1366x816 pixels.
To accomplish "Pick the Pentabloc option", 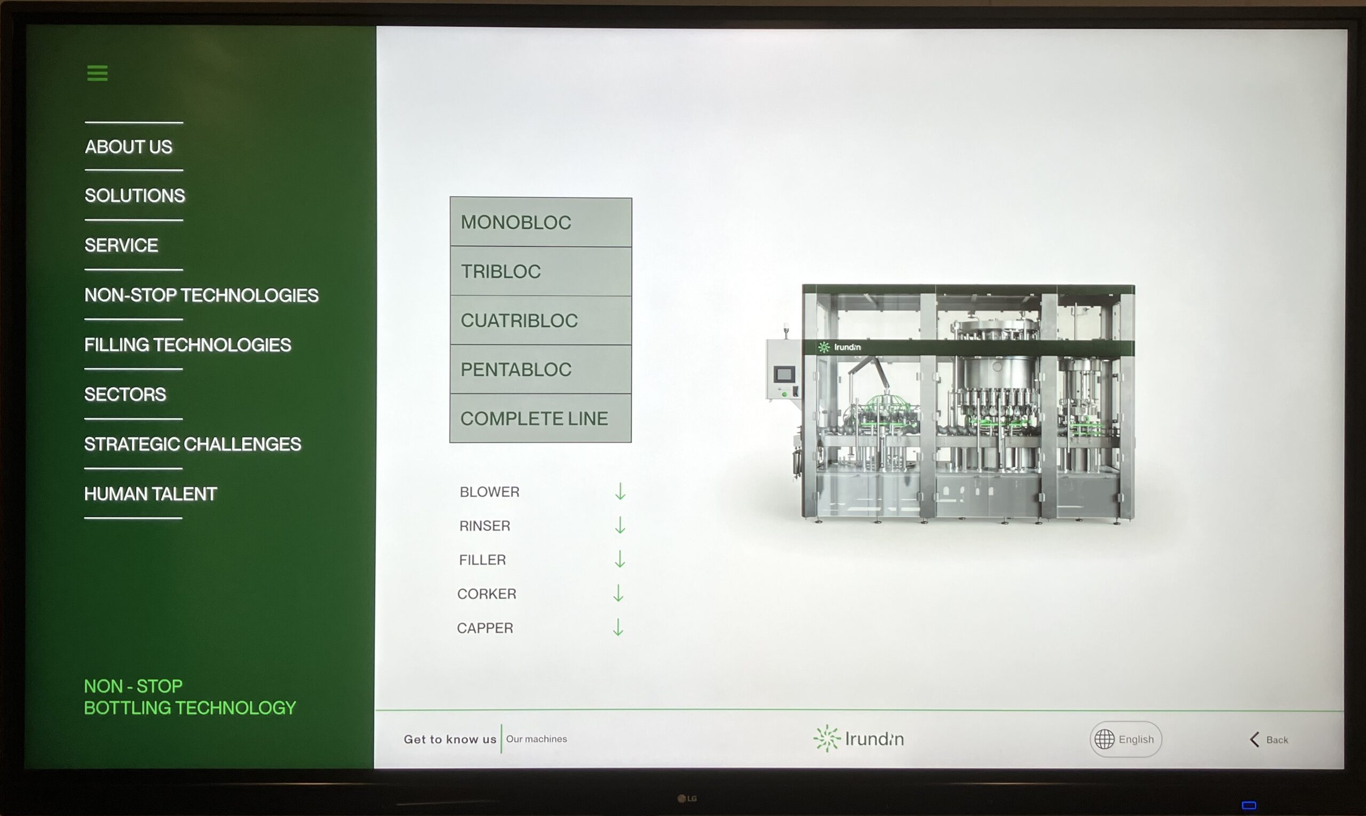I will pyautogui.click(x=541, y=369).
